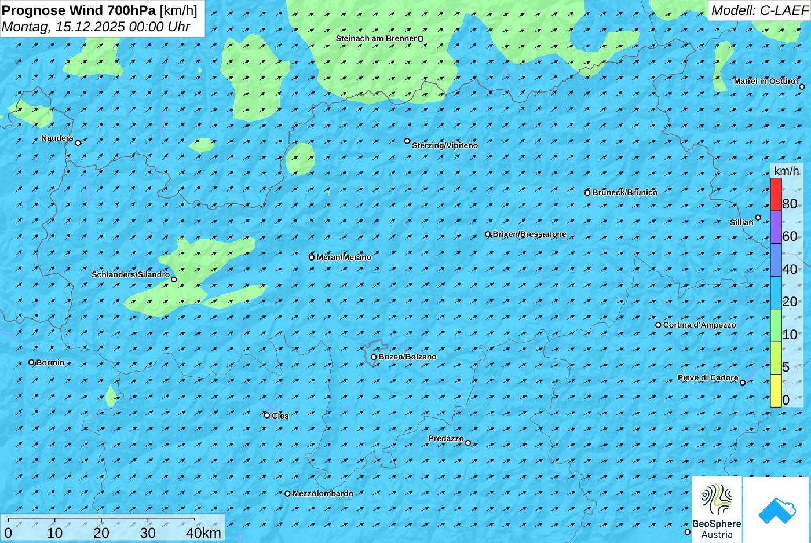811x543 pixels.
Task: Click the Bozen/Bolzano city dot
Action: [x=374, y=357]
